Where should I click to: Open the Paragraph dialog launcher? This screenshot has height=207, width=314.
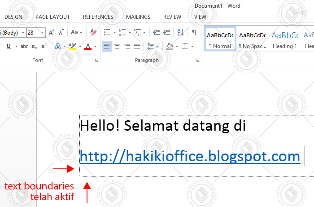click(x=198, y=60)
